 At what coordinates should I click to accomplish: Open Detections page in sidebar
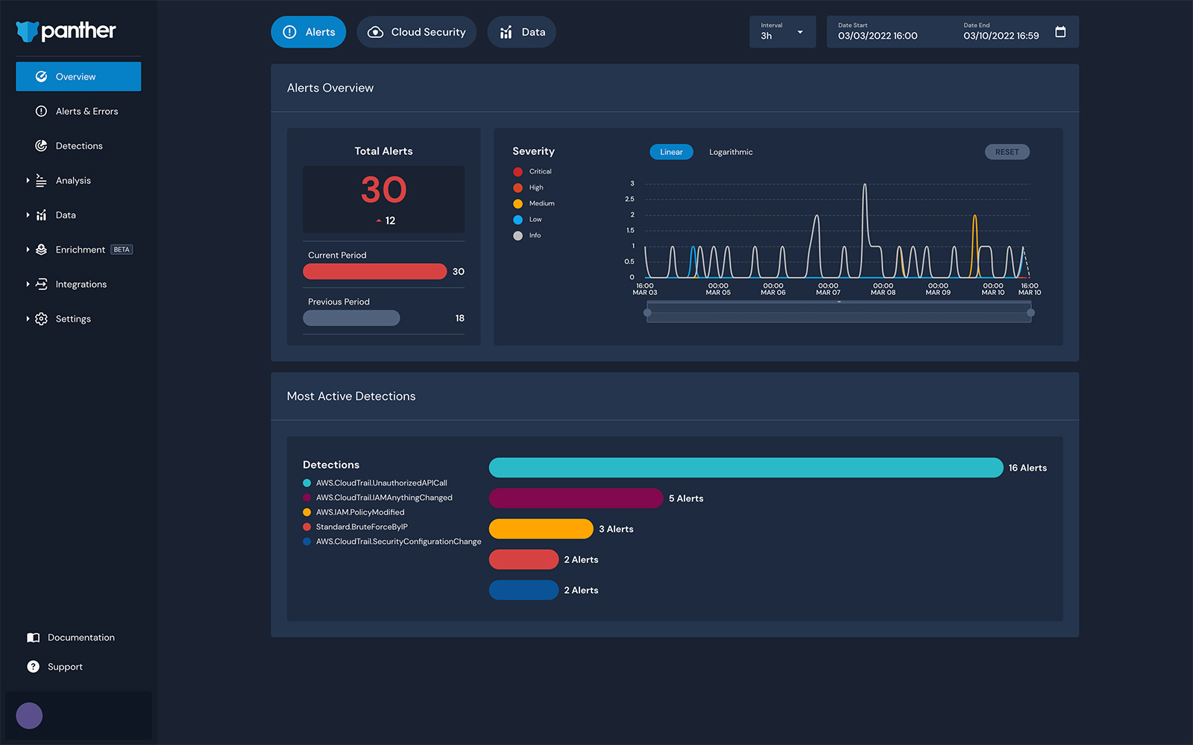pos(78,146)
